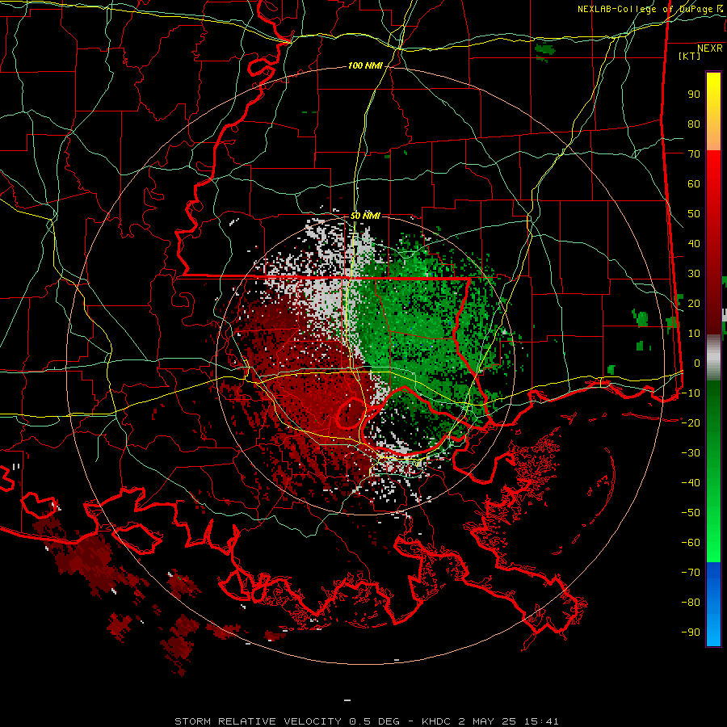The height and width of the screenshot is (727, 727).
Task: Click the 50 value on the velocity scale
Action: pos(694,214)
